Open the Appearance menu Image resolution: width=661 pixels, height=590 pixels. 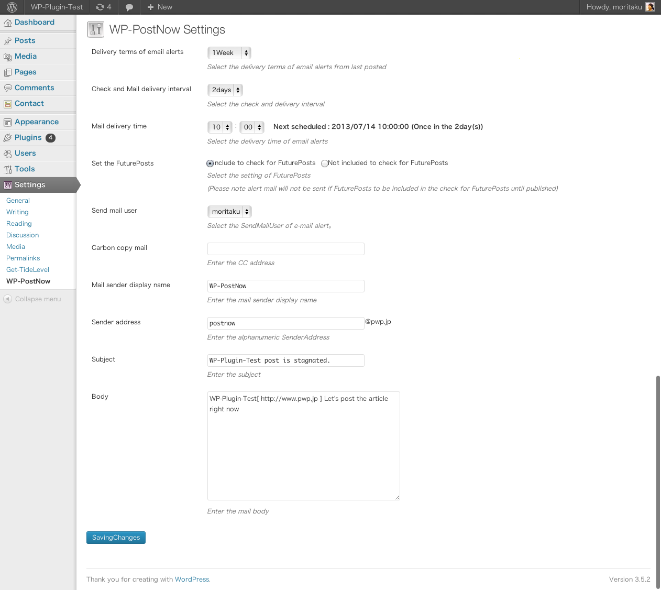tap(37, 122)
